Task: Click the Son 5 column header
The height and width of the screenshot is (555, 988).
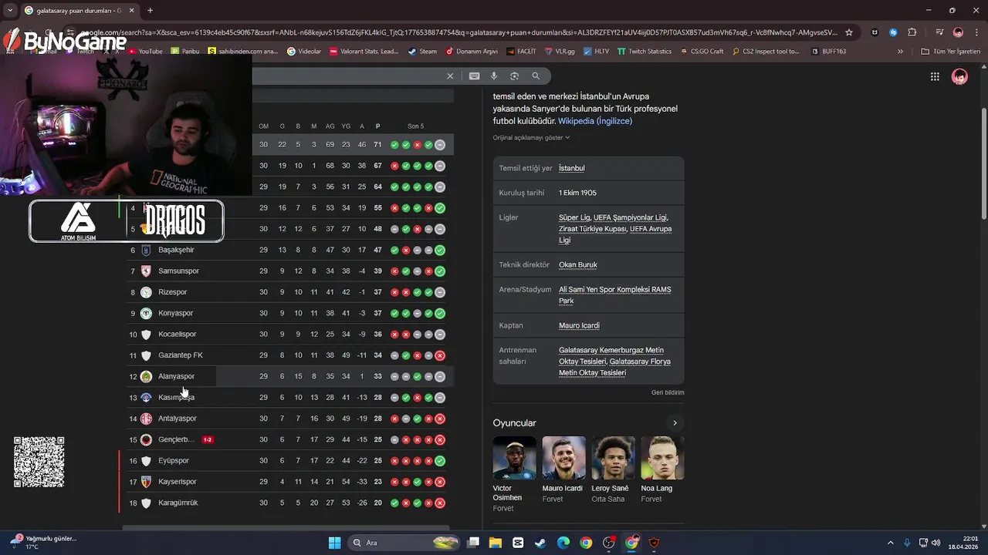Action: [x=416, y=126]
